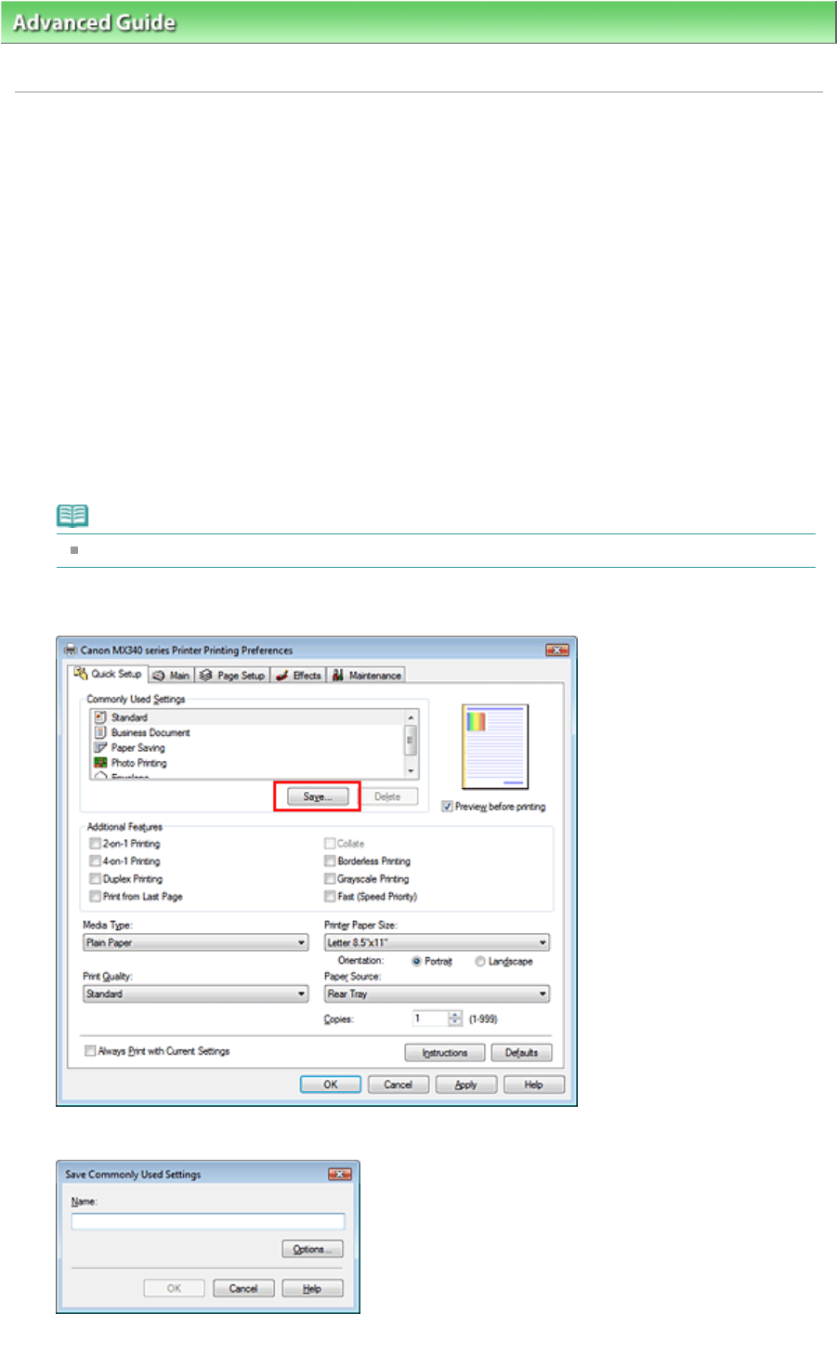
Task: Toggle Preview before printing checkbox
Action: [447, 807]
